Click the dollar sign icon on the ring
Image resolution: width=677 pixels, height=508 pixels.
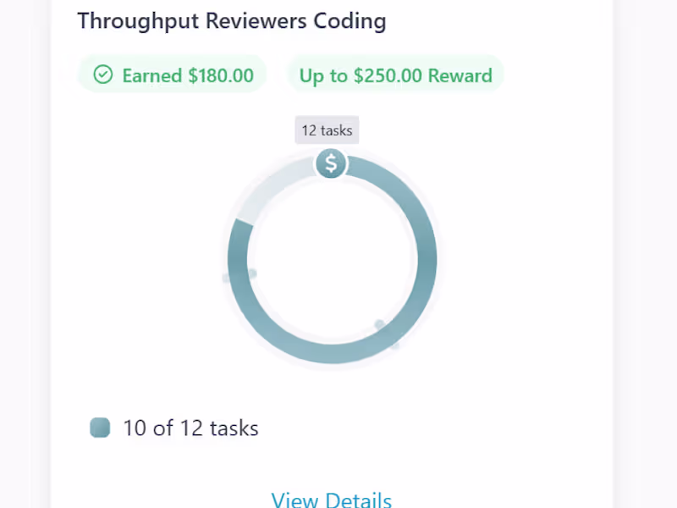[331, 163]
